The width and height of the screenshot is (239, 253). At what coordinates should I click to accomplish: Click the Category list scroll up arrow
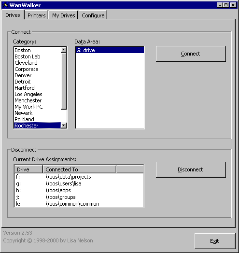point(64,50)
